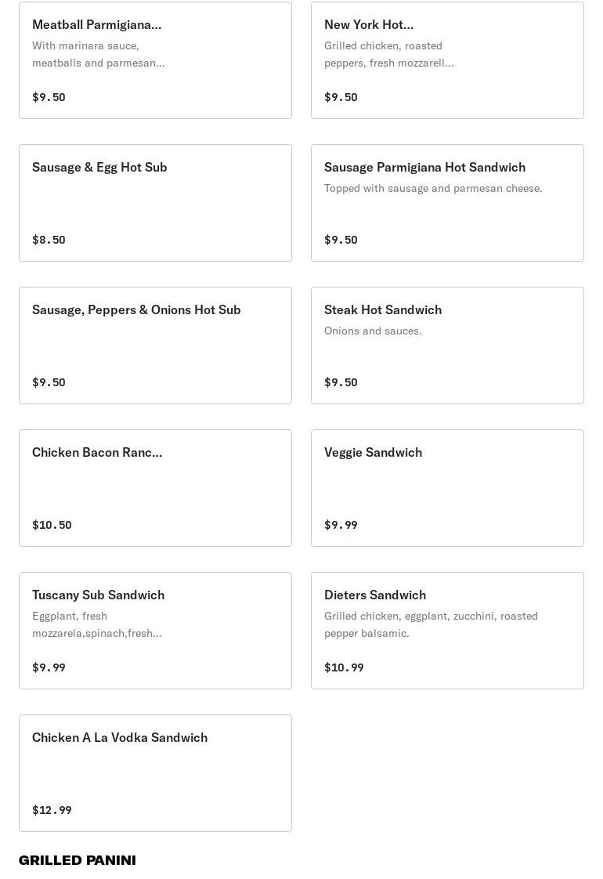
Task: Select the Tuscany Sub Sandwich
Action: point(155,631)
